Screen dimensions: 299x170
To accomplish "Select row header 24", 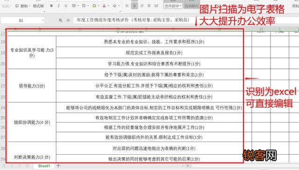I will pyautogui.click(x=3, y=108).
